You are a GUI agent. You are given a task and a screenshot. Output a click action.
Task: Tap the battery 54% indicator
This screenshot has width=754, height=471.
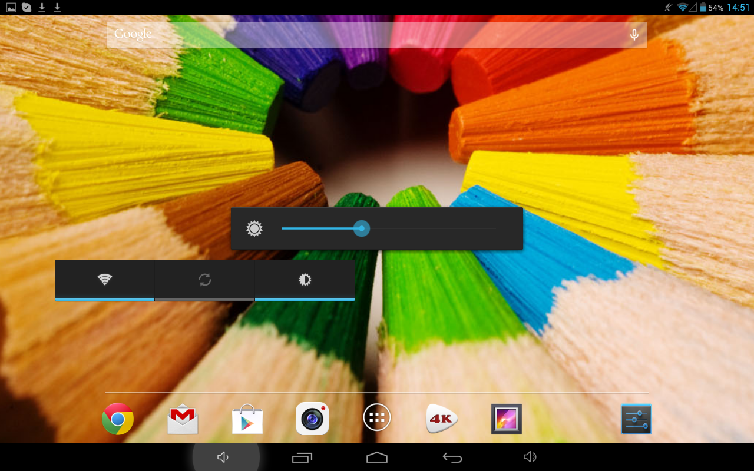click(x=712, y=8)
